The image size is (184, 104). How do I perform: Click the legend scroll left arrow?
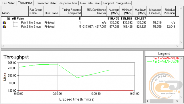tap(147, 101)
